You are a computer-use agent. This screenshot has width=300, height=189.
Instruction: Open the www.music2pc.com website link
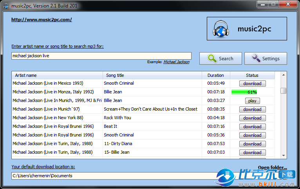(x=42, y=20)
